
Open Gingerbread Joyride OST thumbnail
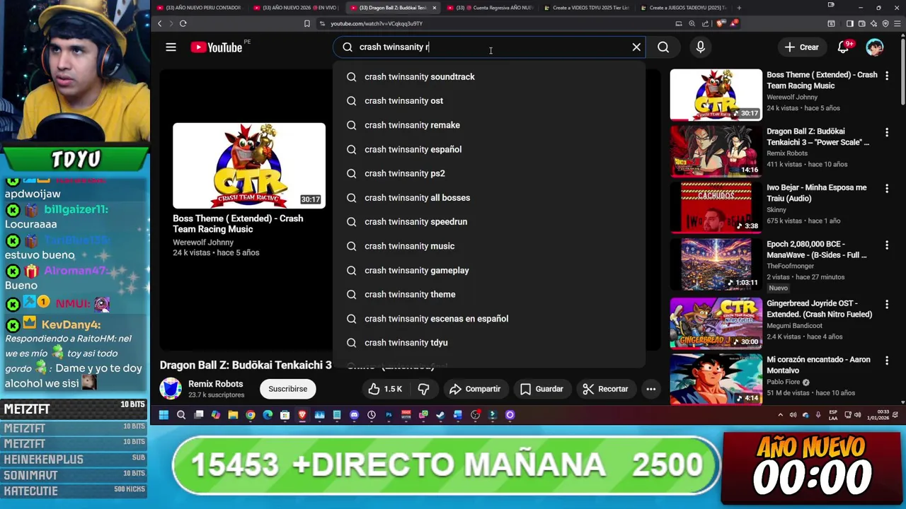tap(716, 323)
